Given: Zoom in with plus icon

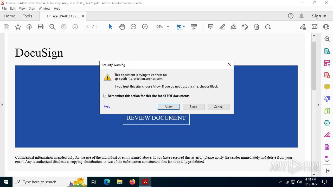Looking at the screenshot, I should click(x=145, y=27).
